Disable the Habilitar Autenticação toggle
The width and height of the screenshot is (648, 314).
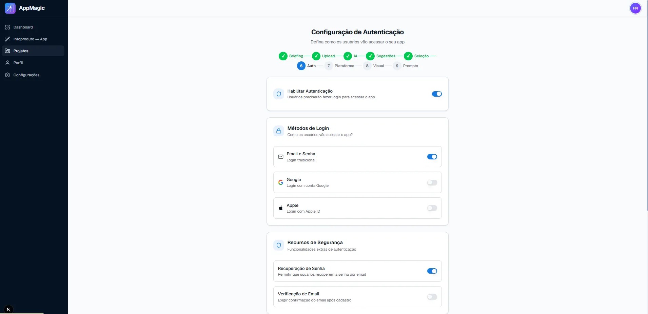[436, 94]
